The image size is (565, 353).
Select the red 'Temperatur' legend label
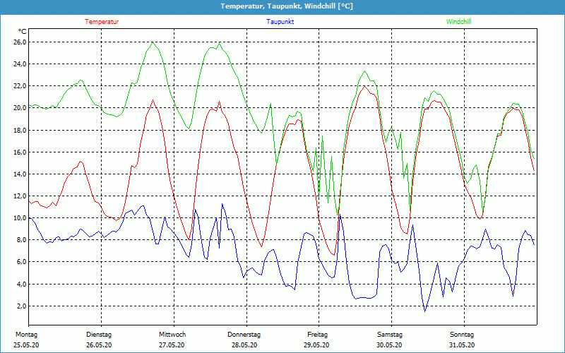pyautogui.click(x=102, y=22)
